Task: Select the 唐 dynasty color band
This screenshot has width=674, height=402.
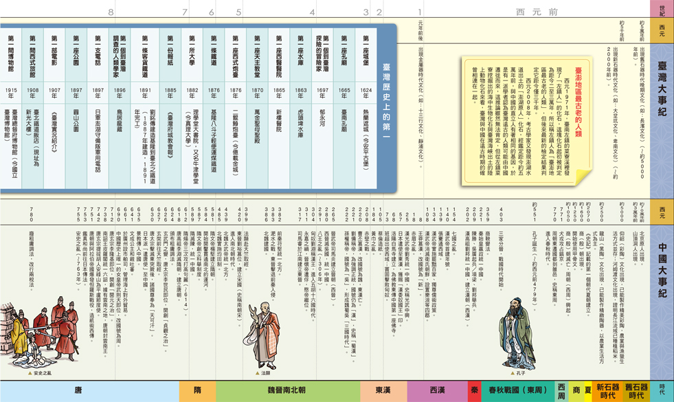Action: pos(79,391)
